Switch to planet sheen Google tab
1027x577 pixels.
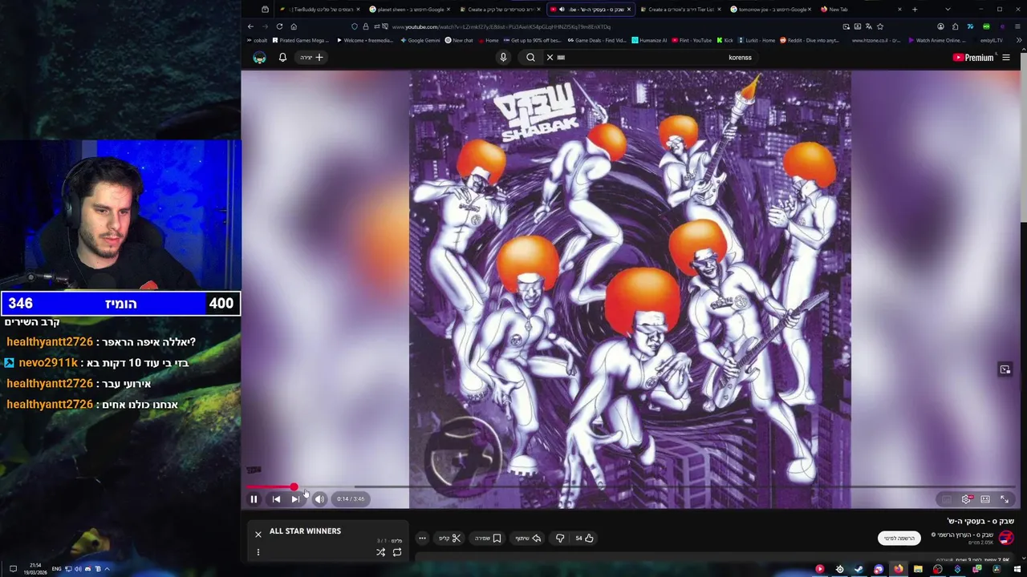click(409, 10)
